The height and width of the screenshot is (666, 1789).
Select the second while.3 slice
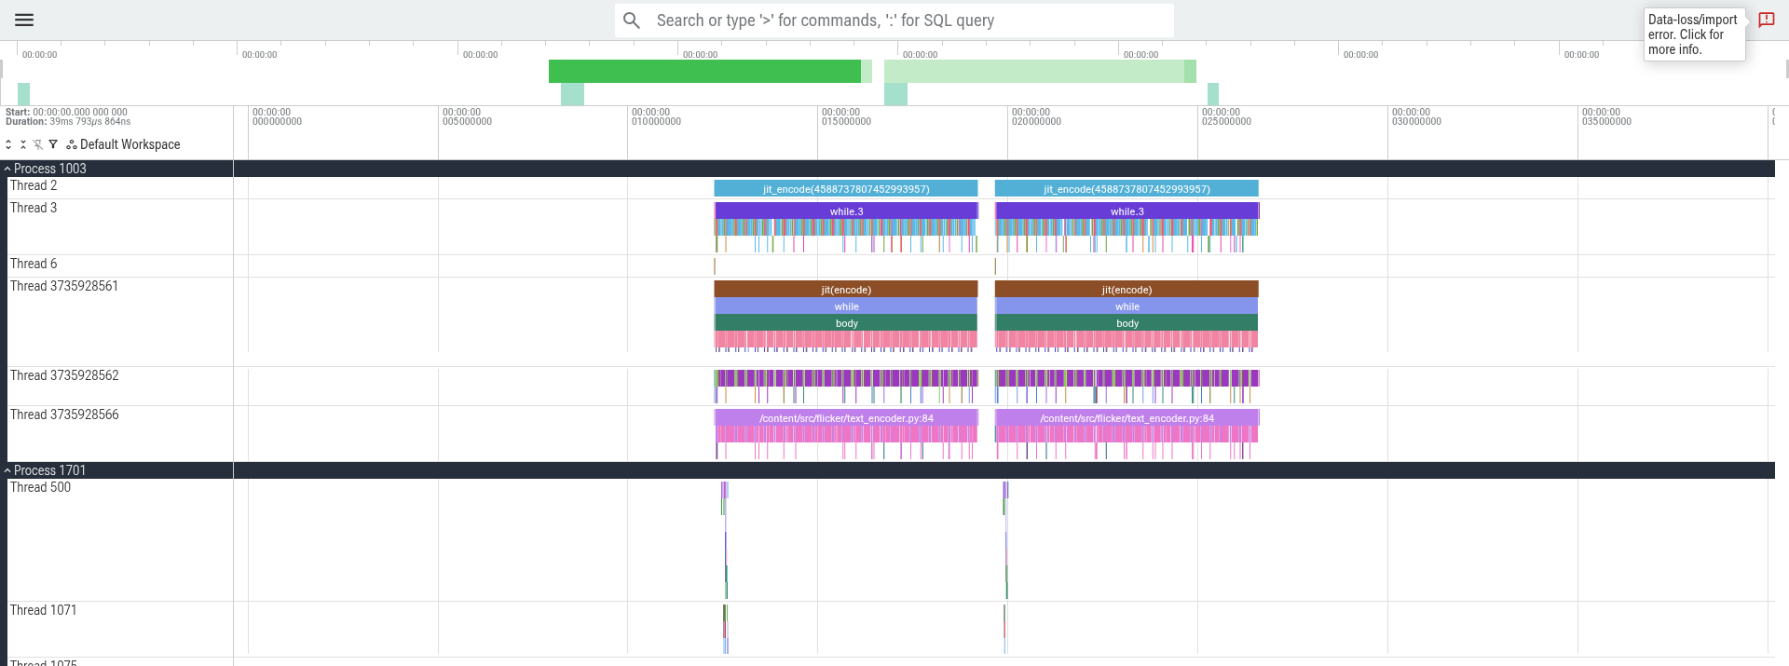pos(1127,211)
